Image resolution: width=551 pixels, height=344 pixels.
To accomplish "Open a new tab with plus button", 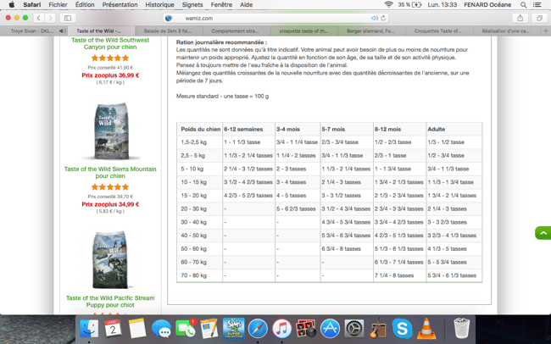I will pos(546,31).
